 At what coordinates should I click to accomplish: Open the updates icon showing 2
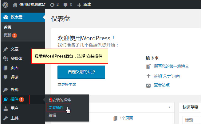click(52, 5)
